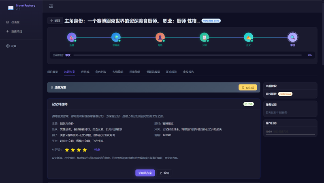Click the 主题 value 记忆与身份

[67, 124]
